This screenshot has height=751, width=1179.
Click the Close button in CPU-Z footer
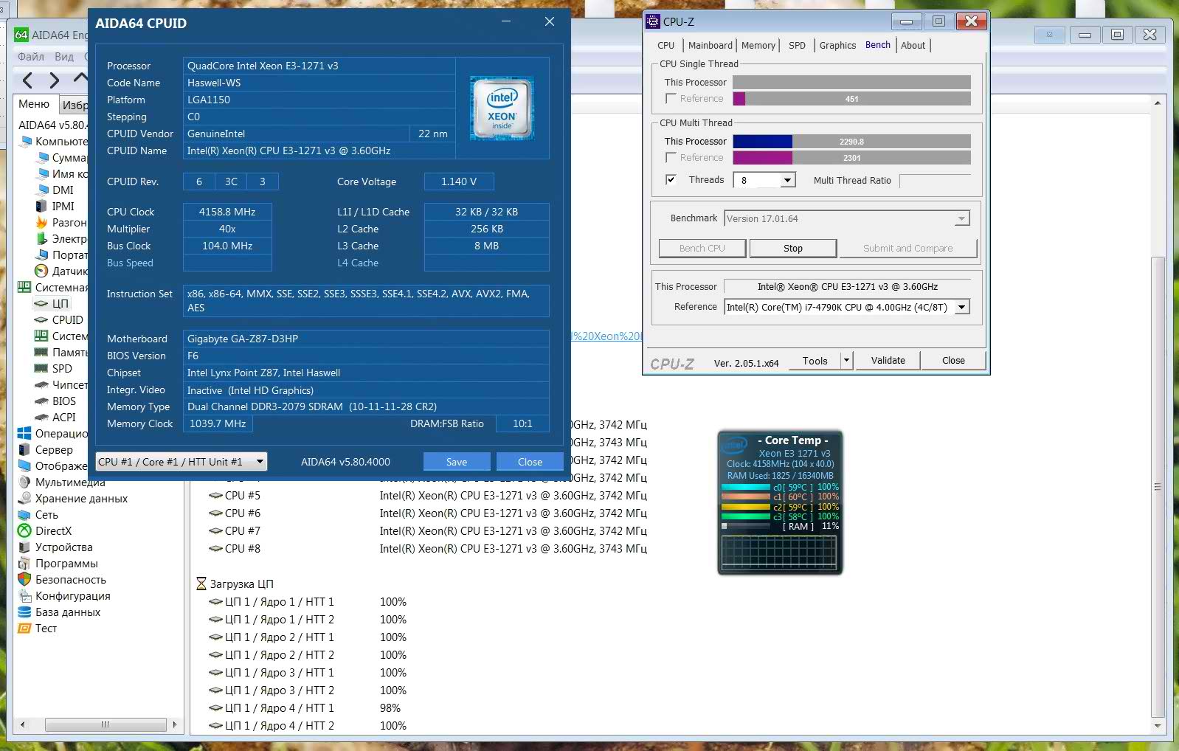point(953,360)
